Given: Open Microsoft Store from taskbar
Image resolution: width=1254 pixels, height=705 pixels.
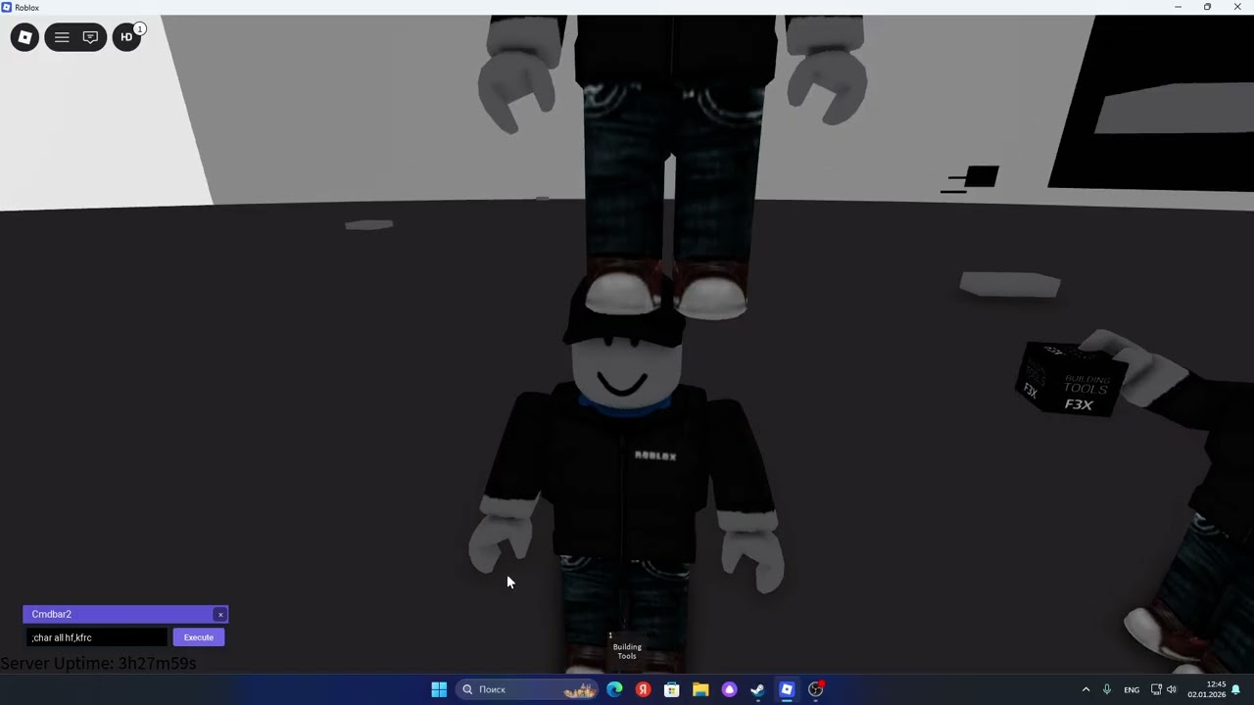Looking at the screenshot, I should coord(672,689).
